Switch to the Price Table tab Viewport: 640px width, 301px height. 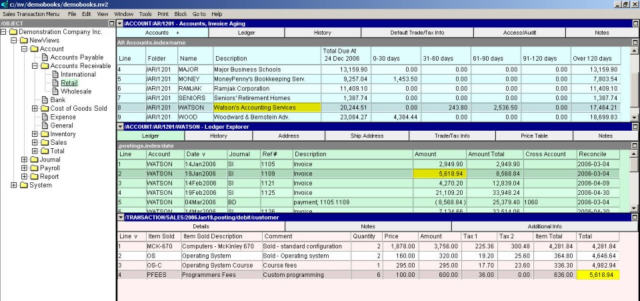[534, 135]
